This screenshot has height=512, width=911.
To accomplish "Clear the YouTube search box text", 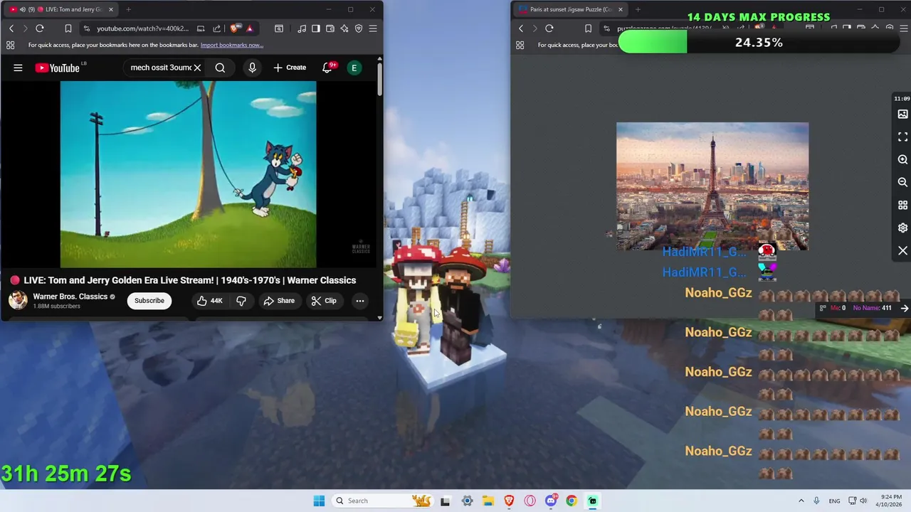I will 197,68.
